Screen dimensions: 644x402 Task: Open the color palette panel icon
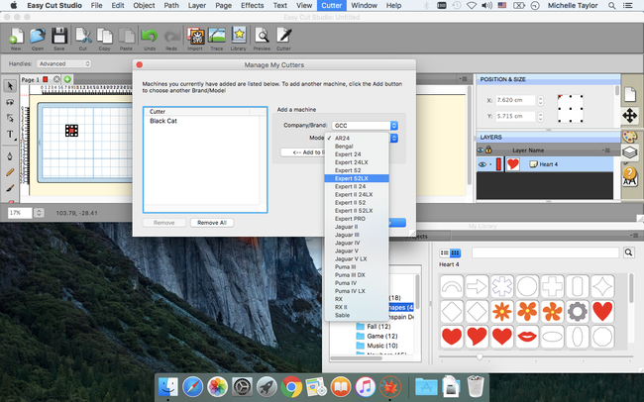629,137
